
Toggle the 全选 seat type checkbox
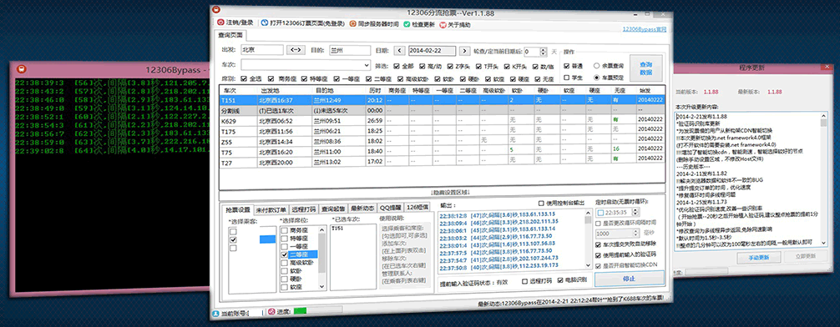(x=245, y=78)
